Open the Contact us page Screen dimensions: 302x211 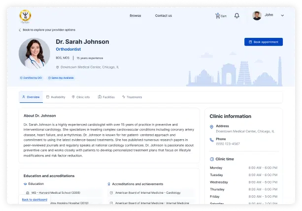164,16
